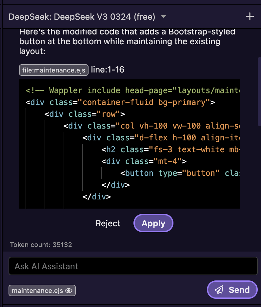Click the line:1-16 range label
Screen dimensions: 261x307
click(108, 70)
